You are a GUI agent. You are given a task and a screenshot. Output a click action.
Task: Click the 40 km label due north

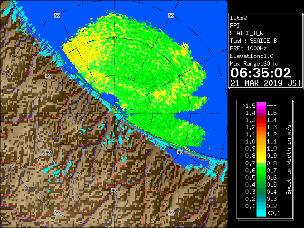(x=114, y=38)
